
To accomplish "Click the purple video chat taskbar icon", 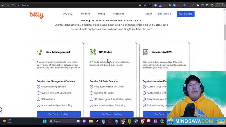I will pos(84,121).
